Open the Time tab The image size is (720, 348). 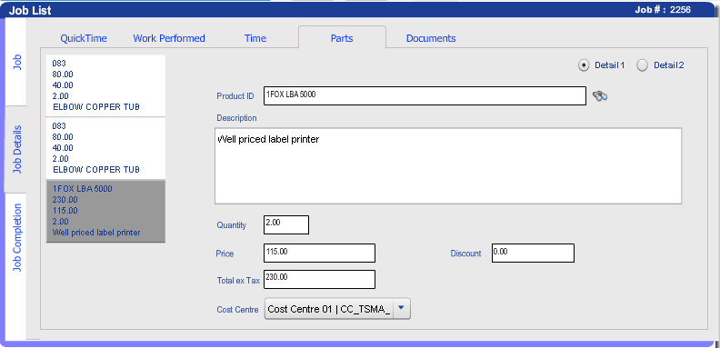tap(255, 38)
